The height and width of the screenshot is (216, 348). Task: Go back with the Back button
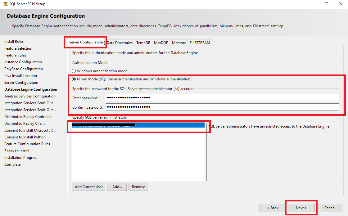(273, 208)
